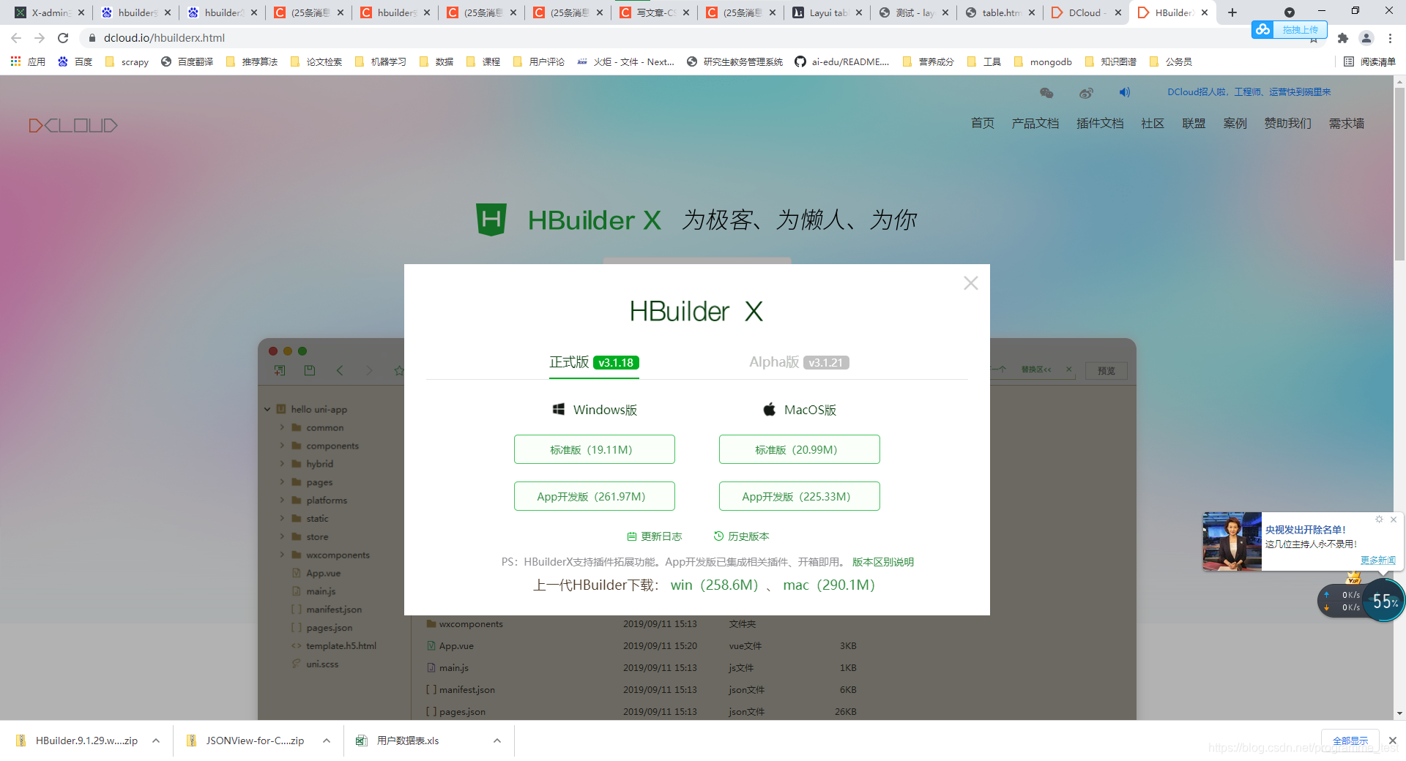Open the 需求墙 nav item
1406x761 pixels.
(1346, 123)
